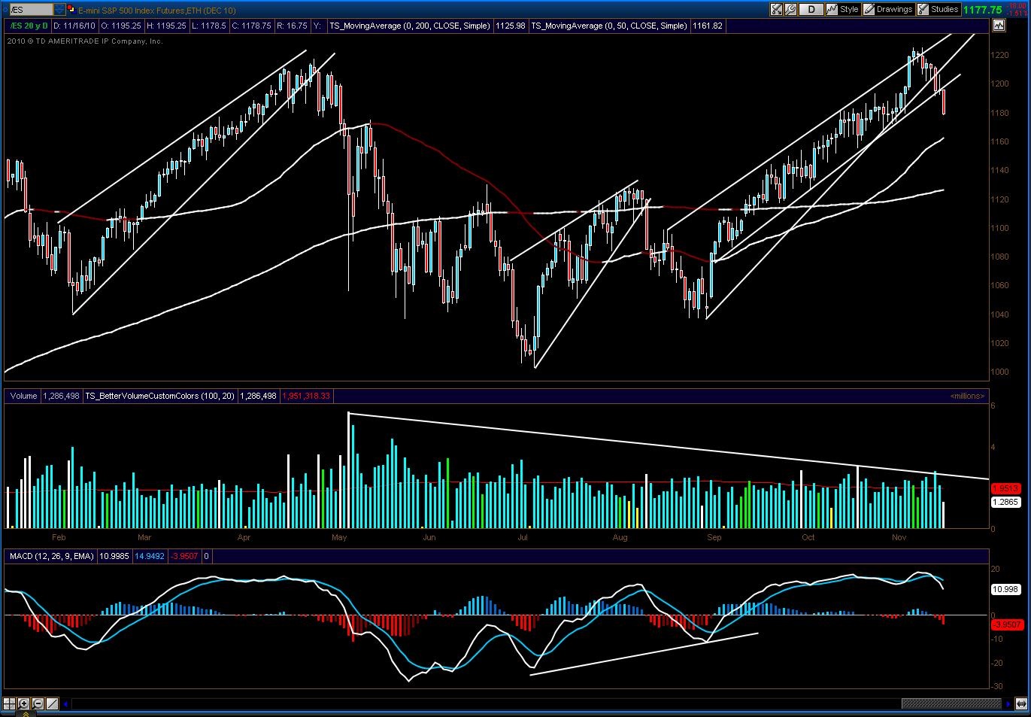Click the date value D: 11/16/10
The height and width of the screenshot is (717, 1031).
tap(74, 26)
